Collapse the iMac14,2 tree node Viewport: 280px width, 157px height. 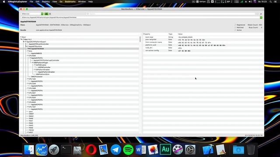tap(23, 39)
